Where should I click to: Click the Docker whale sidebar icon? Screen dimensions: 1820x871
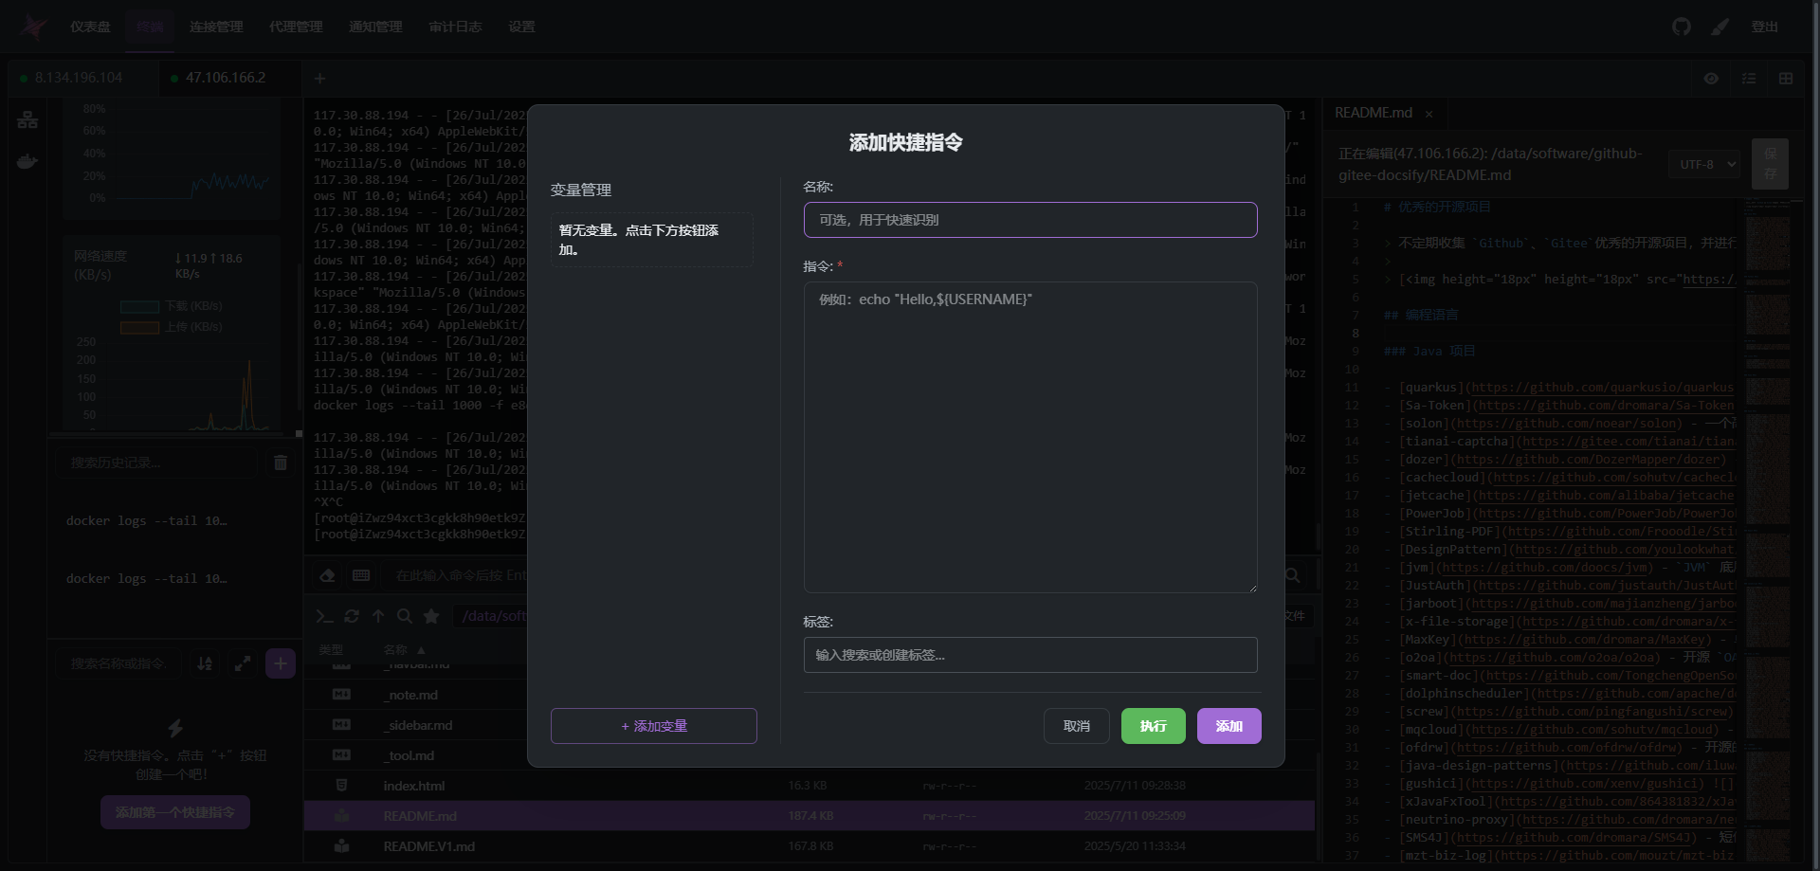[x=27, y=161]
